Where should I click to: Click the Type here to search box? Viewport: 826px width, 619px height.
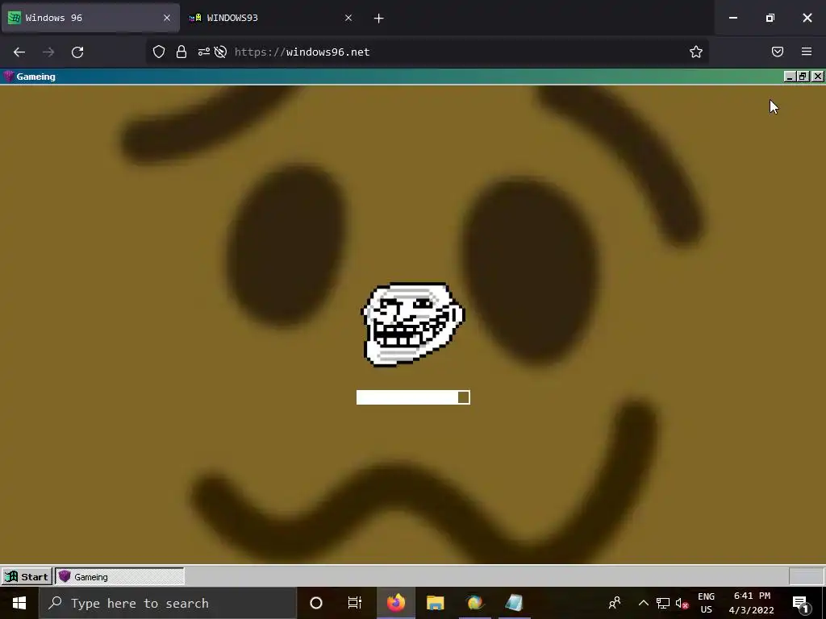168,603
